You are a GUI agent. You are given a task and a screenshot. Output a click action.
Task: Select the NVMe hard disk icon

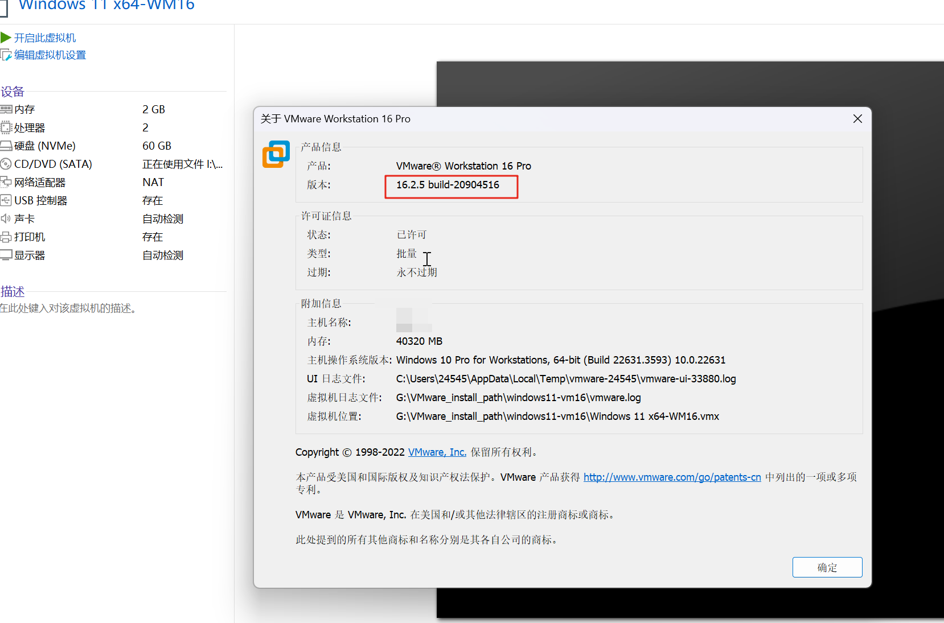(x=6, y=146)
